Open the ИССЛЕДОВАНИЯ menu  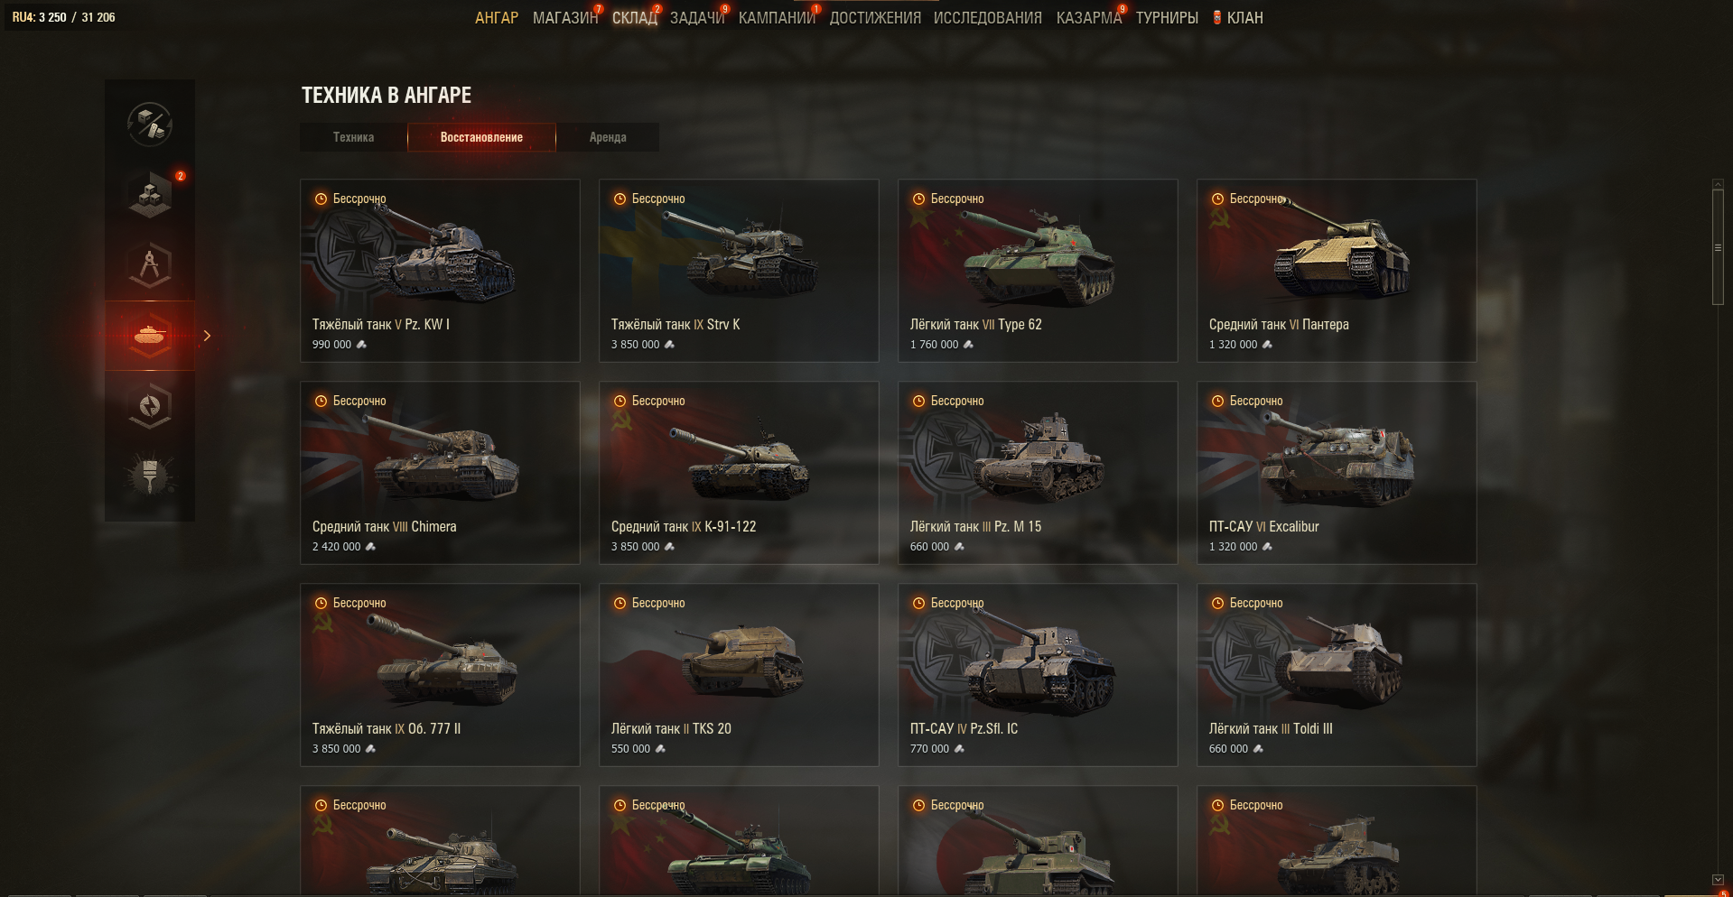987,18
